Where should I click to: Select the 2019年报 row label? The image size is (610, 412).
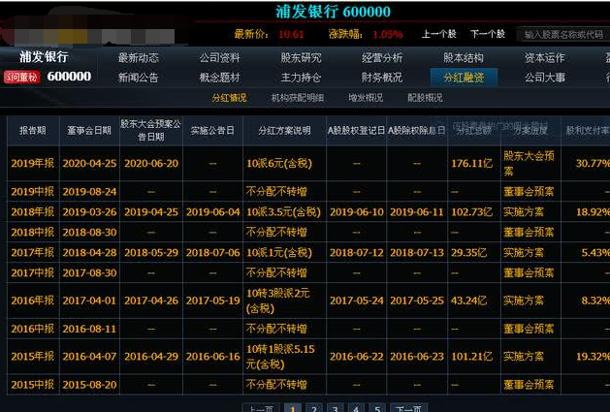coord(33,164)
